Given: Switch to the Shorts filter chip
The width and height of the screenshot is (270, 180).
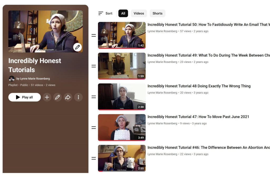Looking at the screenshot, I should [157, 13].
